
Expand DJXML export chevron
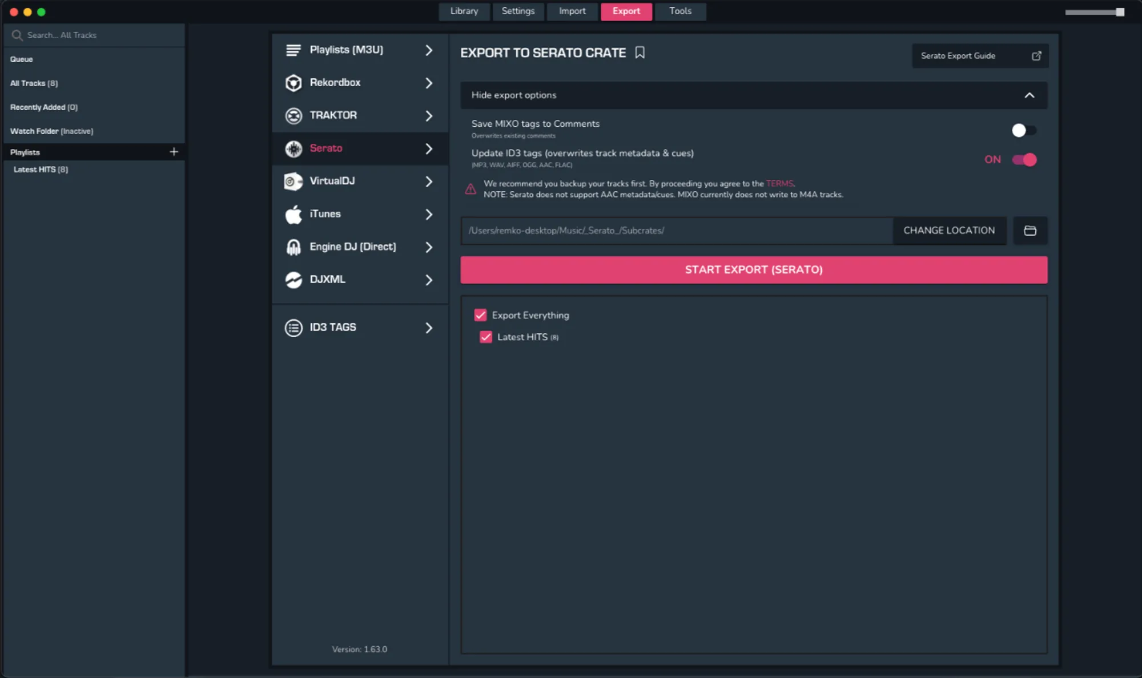(x=429, y=280)
